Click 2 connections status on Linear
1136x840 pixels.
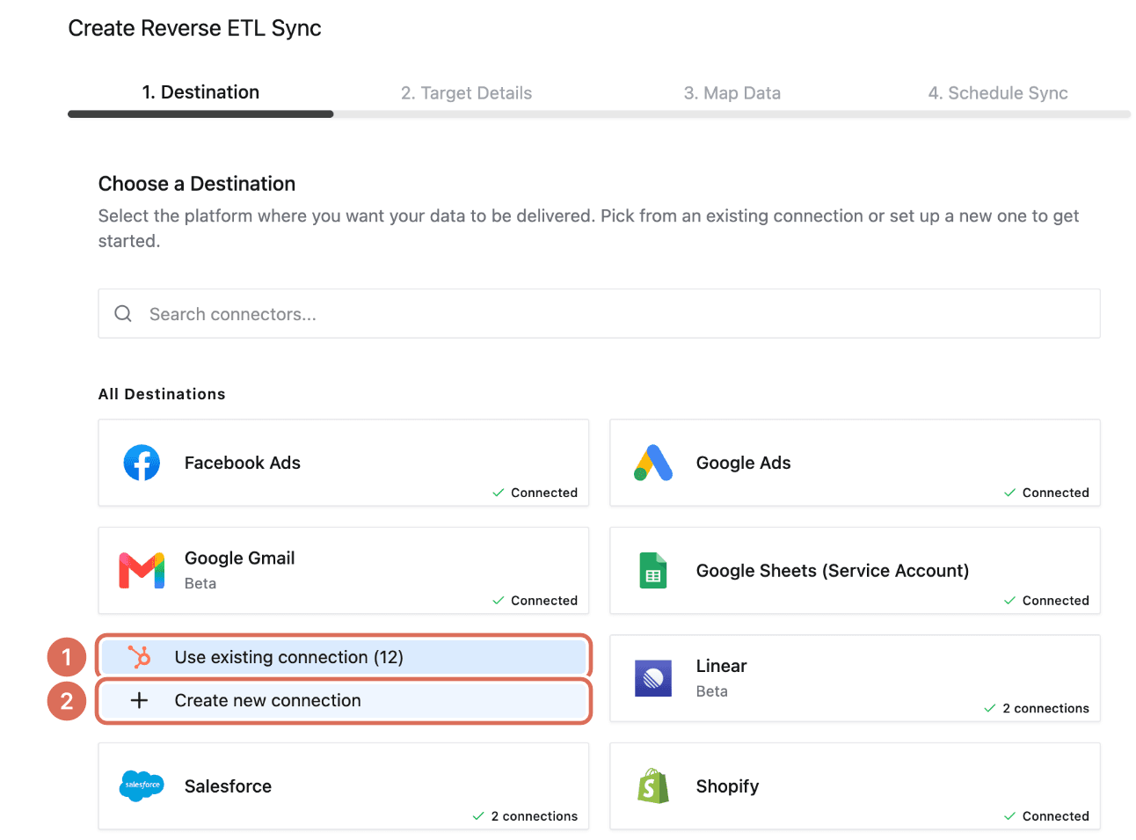1038,708
